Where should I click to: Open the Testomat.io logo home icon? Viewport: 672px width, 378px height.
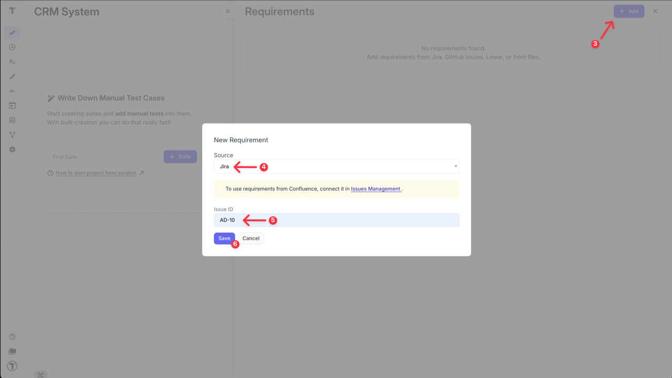pyautogui.click(x=12, y=11)
